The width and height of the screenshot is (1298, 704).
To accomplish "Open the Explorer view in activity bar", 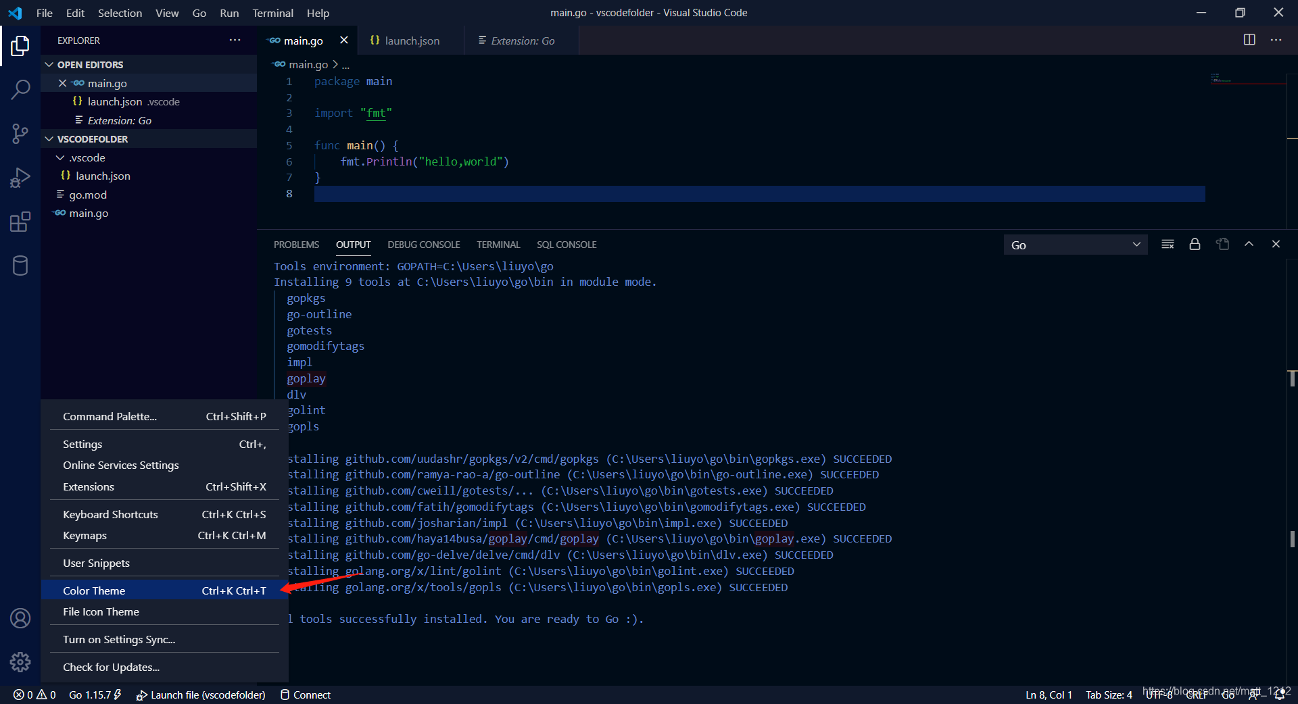I will 20,46.
